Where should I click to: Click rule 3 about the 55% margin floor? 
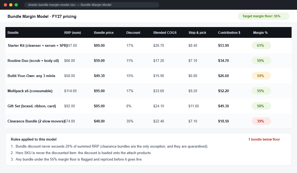coord(77,159)
